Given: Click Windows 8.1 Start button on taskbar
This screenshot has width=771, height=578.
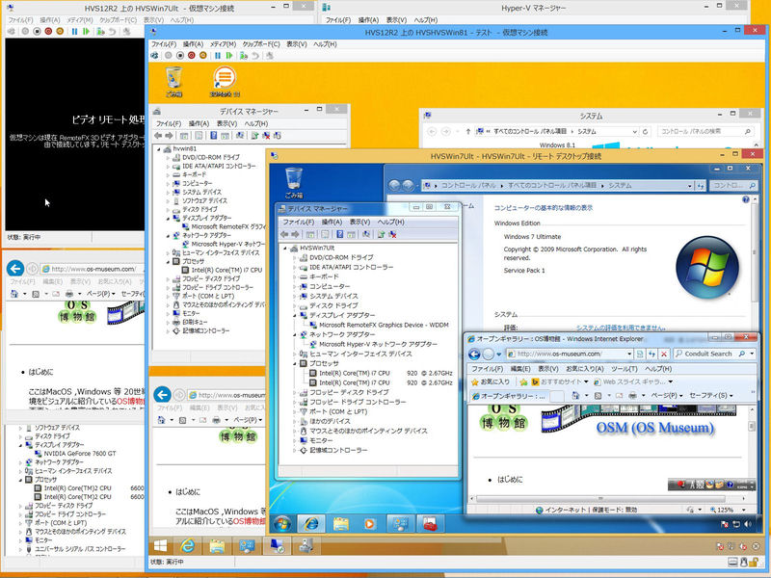Looking at the screenshot, I should [160, 545].
